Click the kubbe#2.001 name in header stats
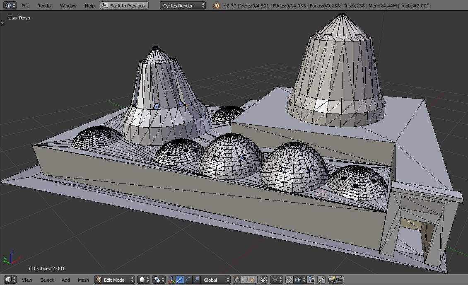 point(415,6)
